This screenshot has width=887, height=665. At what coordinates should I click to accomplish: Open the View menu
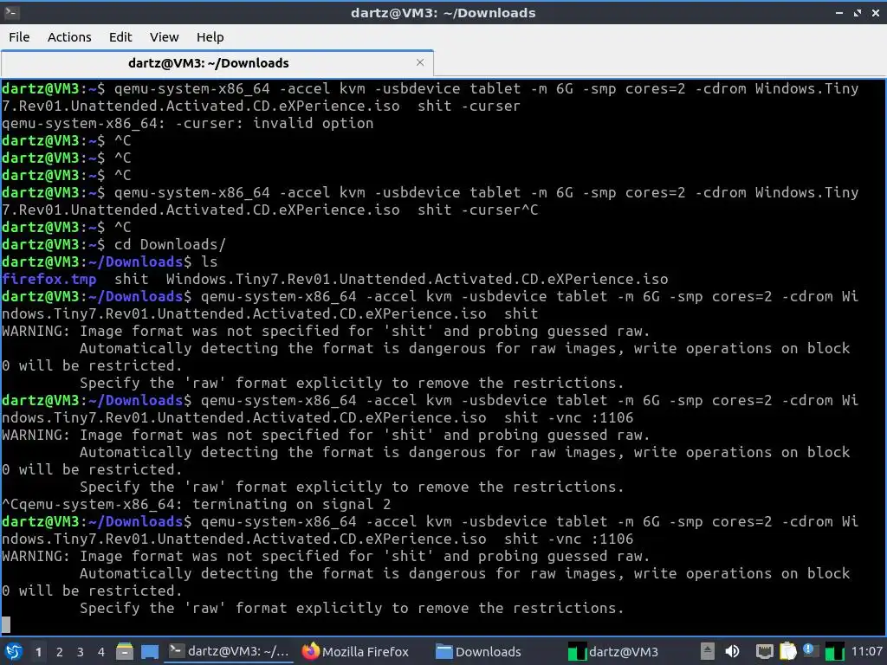164,37
